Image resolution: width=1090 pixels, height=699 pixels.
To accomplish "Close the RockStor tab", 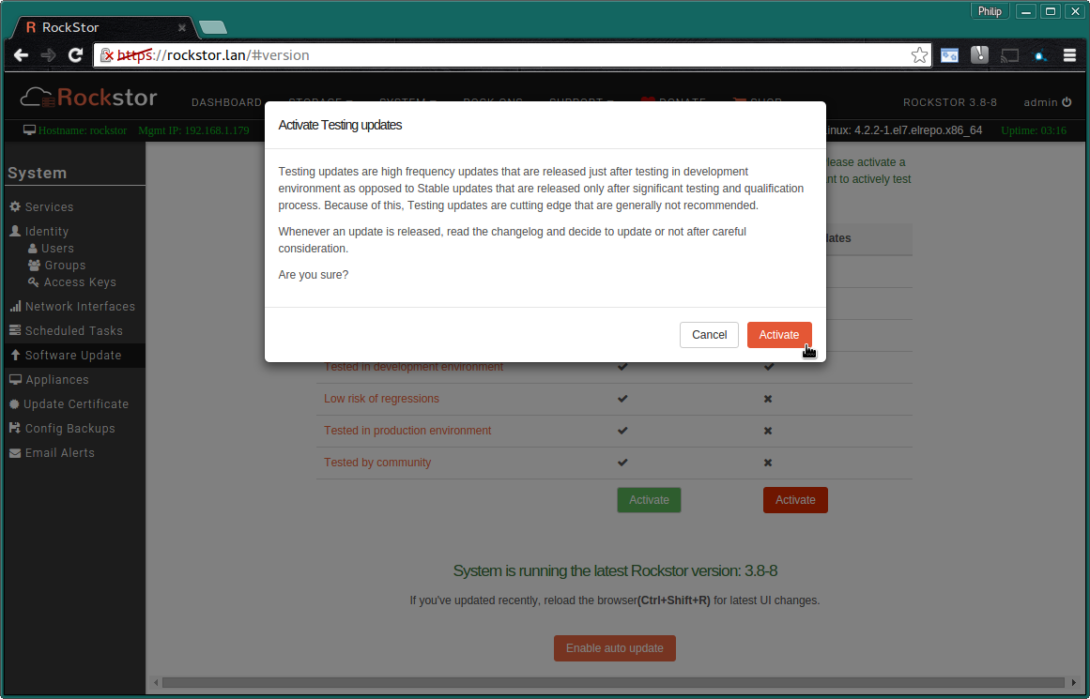I will tap(181, 28).
